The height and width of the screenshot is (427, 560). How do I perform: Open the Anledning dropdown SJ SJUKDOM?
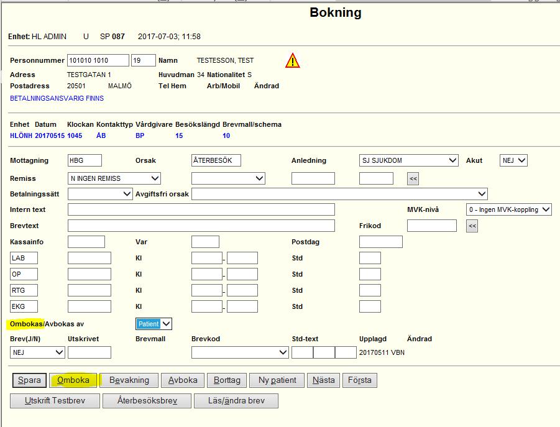pos(408,160)
